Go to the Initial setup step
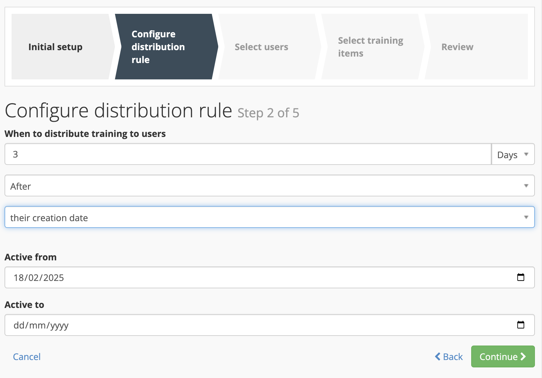Viewport: 542px width, 378px height. (x=55, y=47)
